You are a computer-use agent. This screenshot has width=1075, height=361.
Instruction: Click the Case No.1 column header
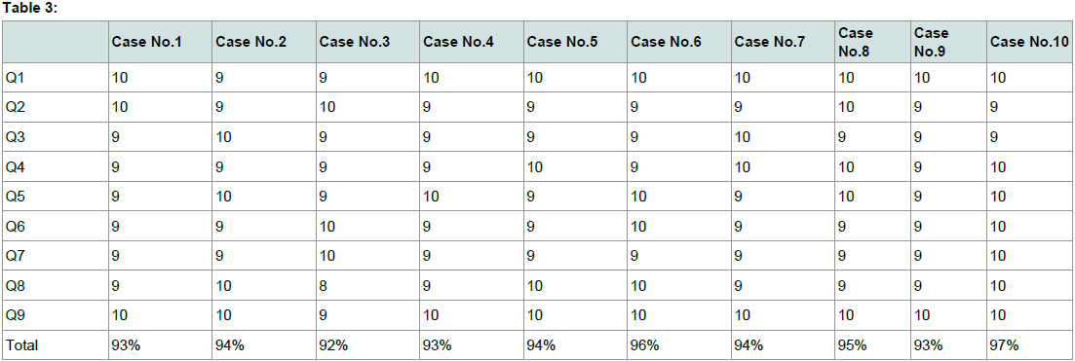click(x=145, y=42)
